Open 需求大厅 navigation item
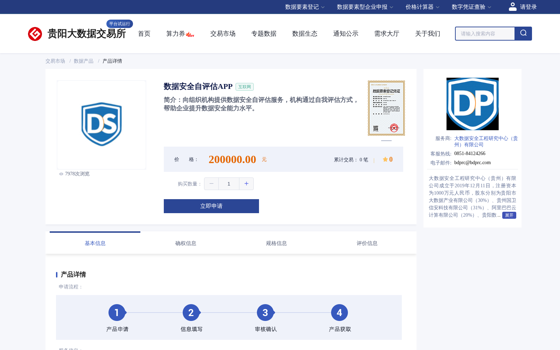The image size is (560, 350). 387,34
